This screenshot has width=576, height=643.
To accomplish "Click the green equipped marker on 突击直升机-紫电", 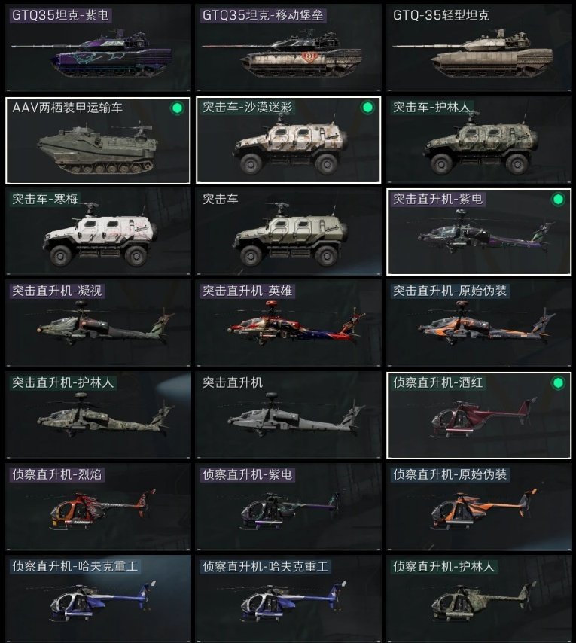I will [558, 200].
